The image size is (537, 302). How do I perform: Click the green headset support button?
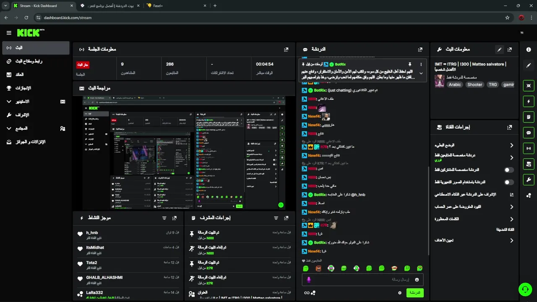[525, 289]
